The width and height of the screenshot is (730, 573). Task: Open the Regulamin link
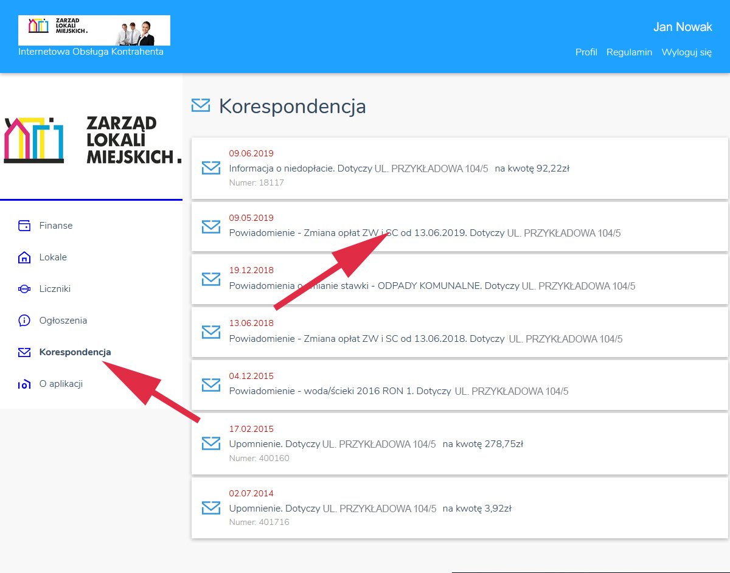pyautogui.click(x=629, y=52)
